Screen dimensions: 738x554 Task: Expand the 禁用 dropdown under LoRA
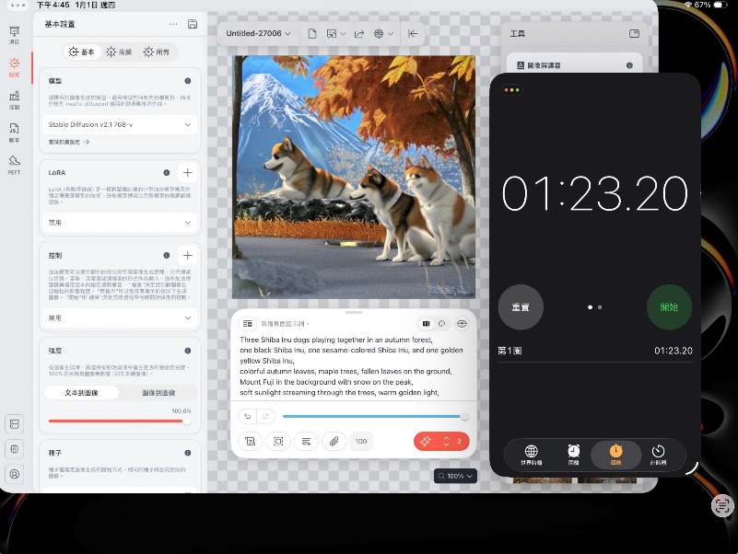[119, 223]
